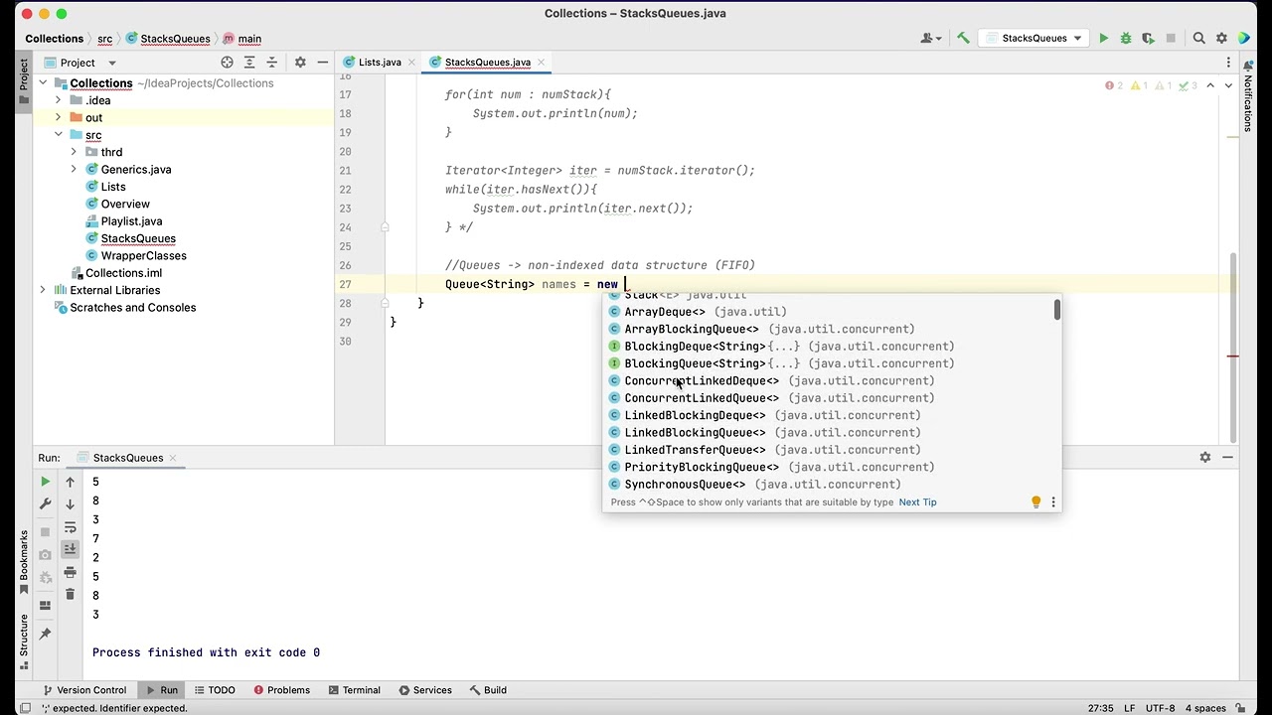The image size is (1272, 715).
Task: Toggle scroll to end in console
Action: (70, 549)
